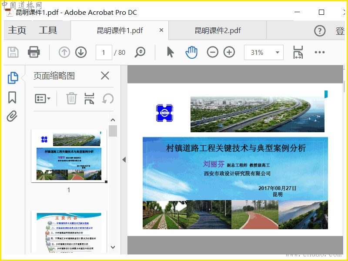Screen dimensions: 348x261
Task: Maximize the Acrobat window
Action: pyautogui.click(x=321, y=12)
